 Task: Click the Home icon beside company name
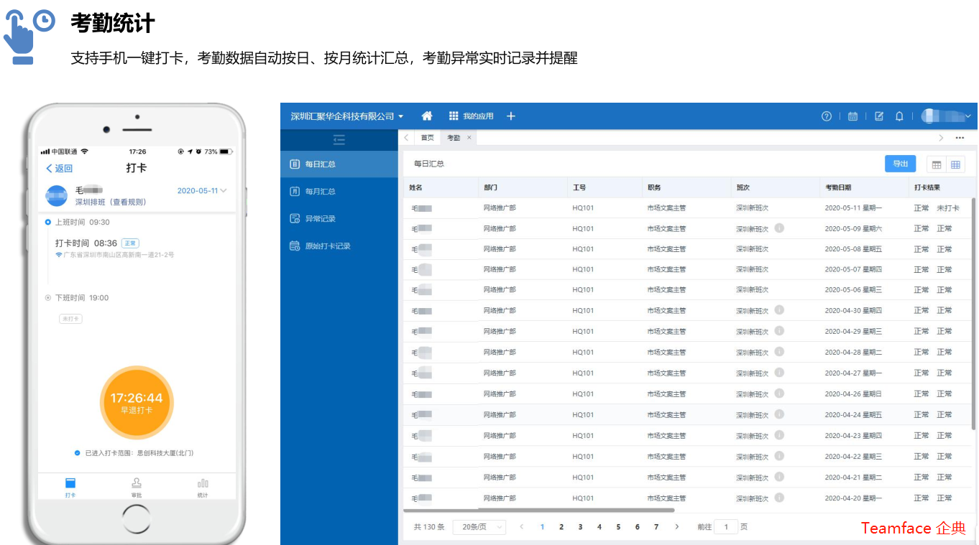point(427,116)
